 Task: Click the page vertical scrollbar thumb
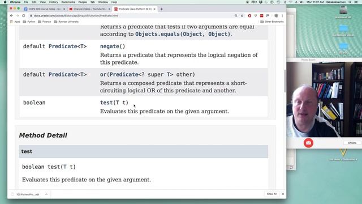coord(285,80)
